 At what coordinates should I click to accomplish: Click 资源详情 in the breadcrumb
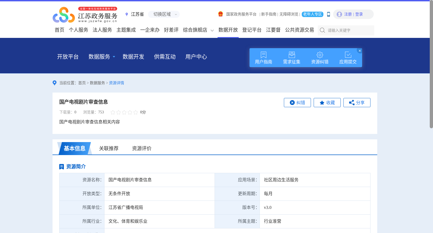pos(117,83)
